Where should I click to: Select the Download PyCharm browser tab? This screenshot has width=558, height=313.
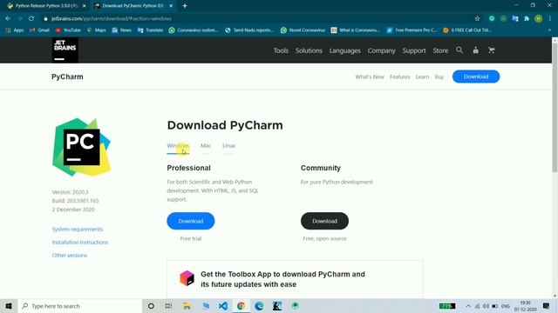point(133,6)
